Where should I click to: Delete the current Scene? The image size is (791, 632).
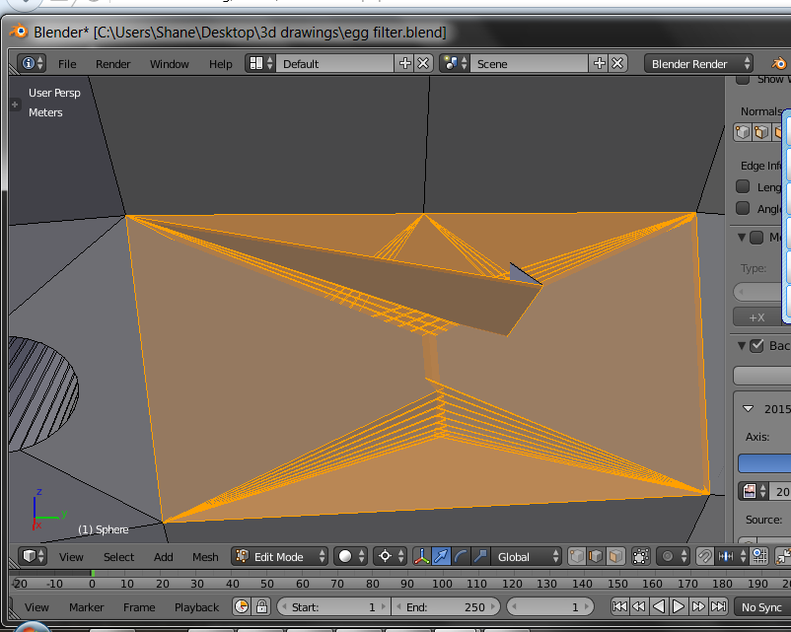click(617, 63)
